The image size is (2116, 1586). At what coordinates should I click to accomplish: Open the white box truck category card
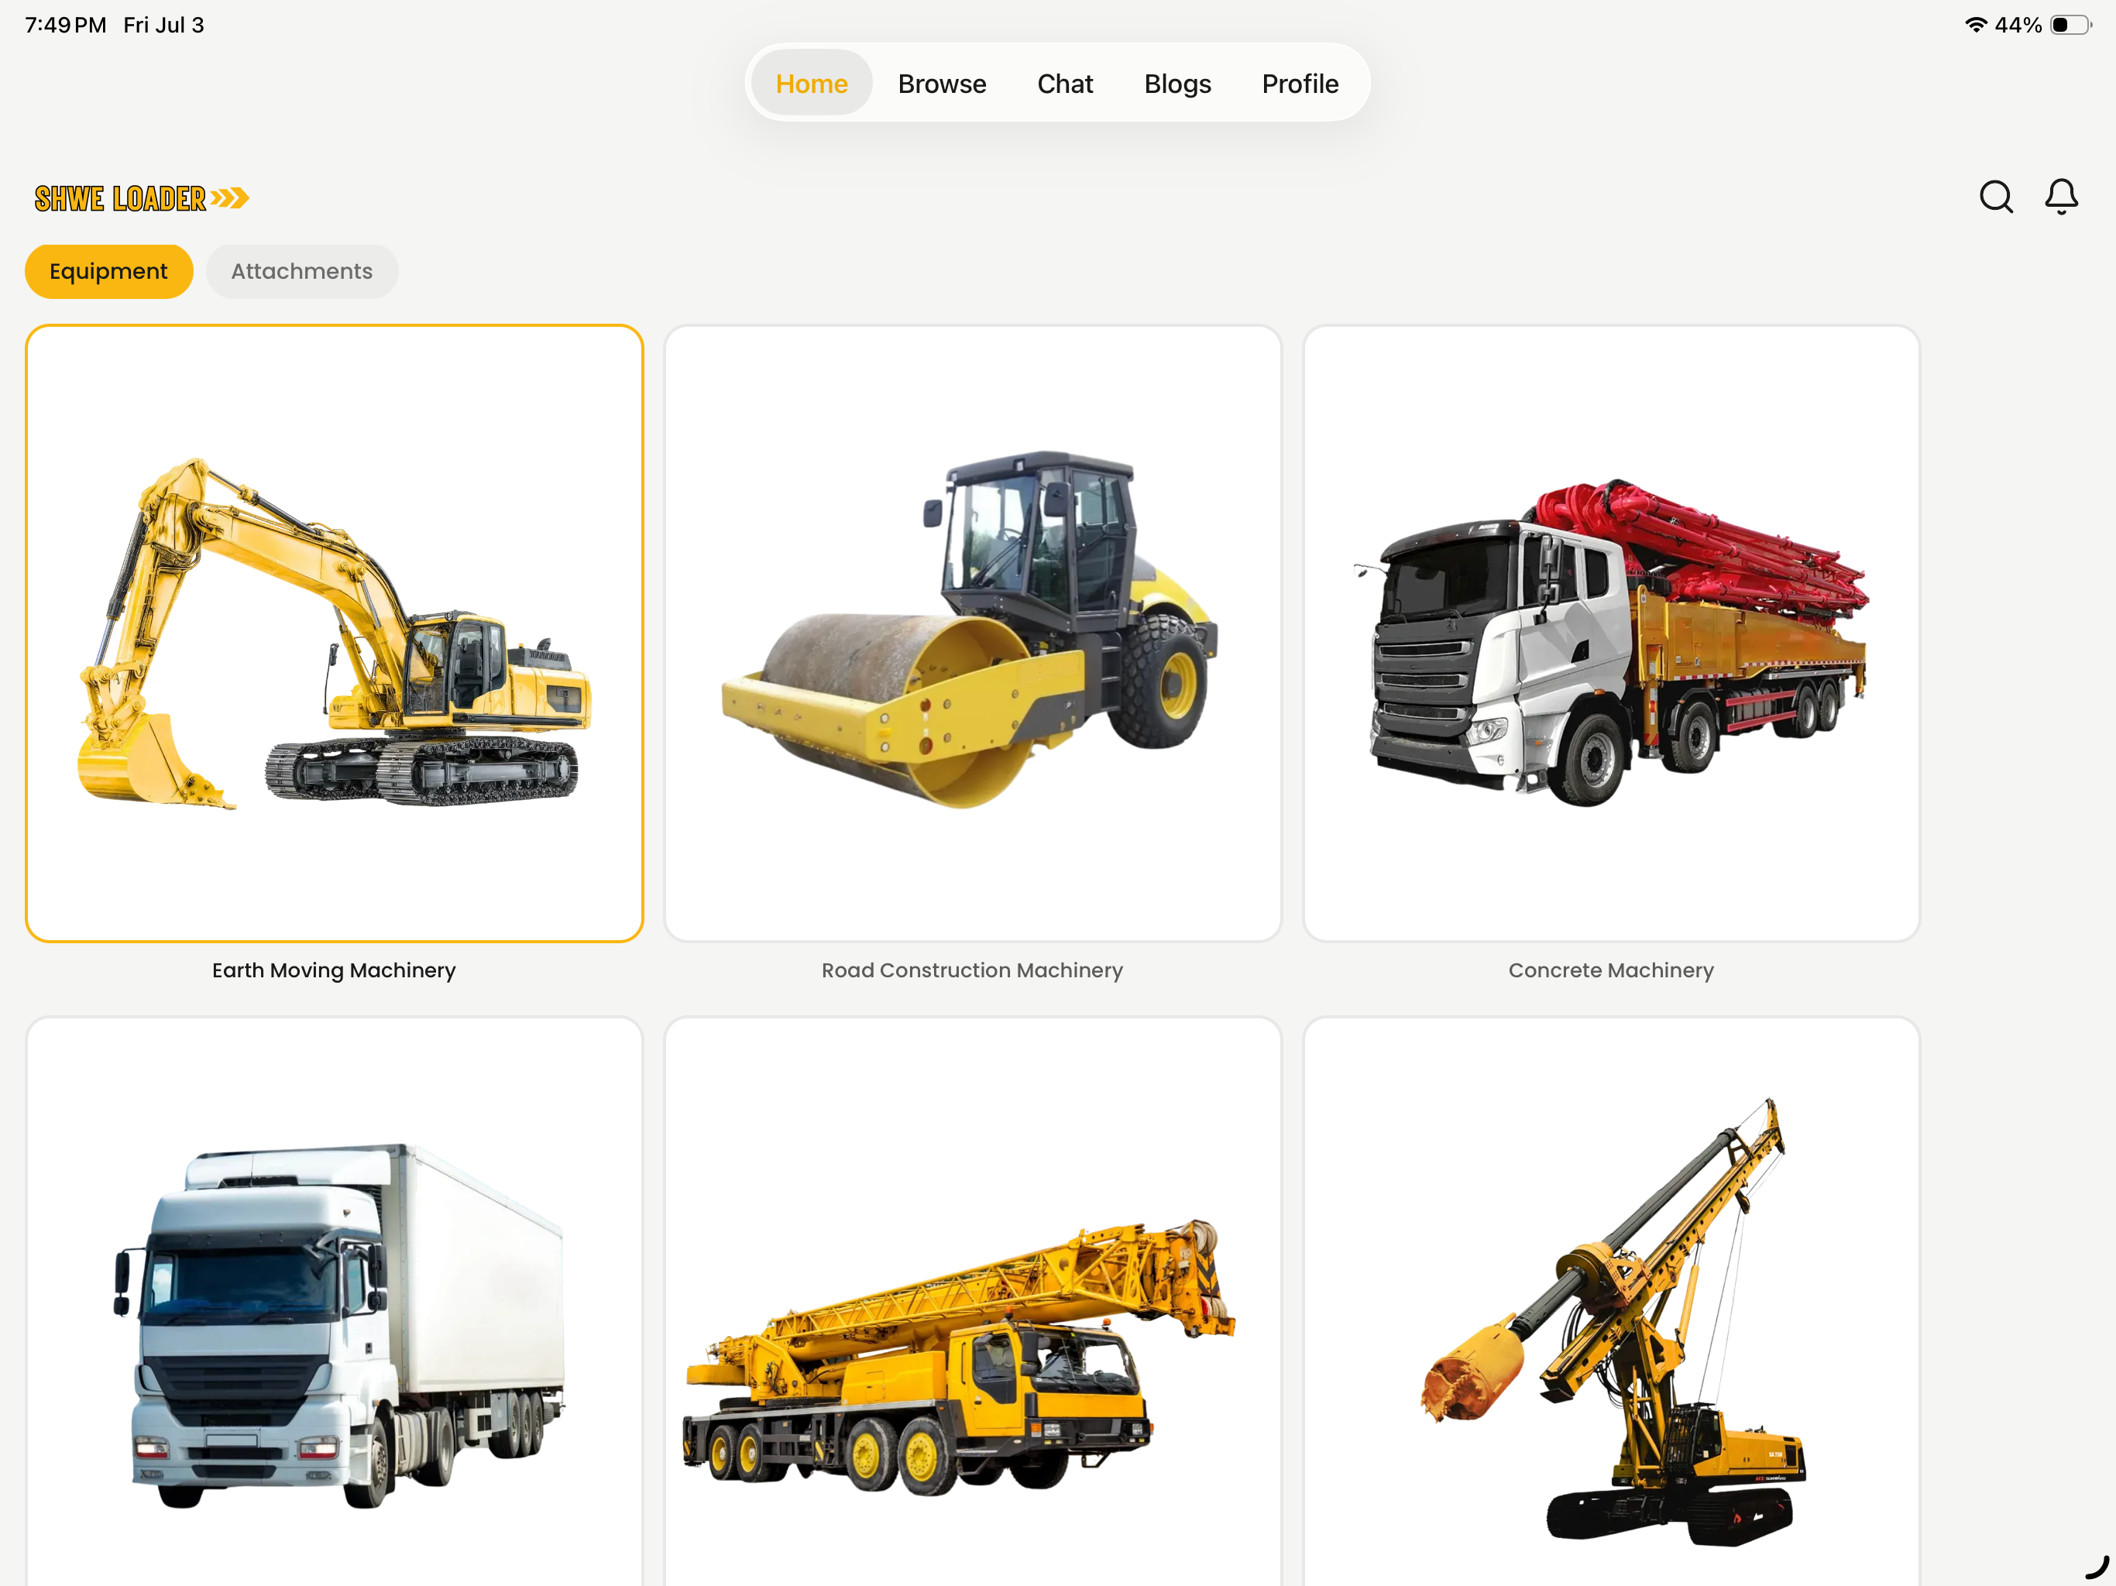tap(334, 1301)
